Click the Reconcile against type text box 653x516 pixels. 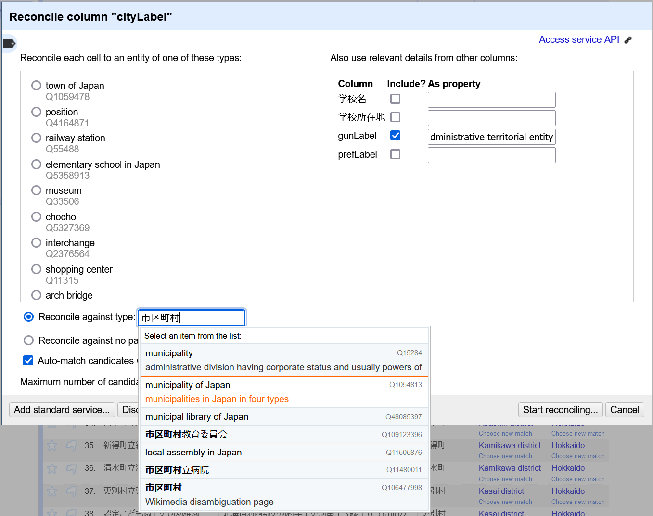coord(192,318)
